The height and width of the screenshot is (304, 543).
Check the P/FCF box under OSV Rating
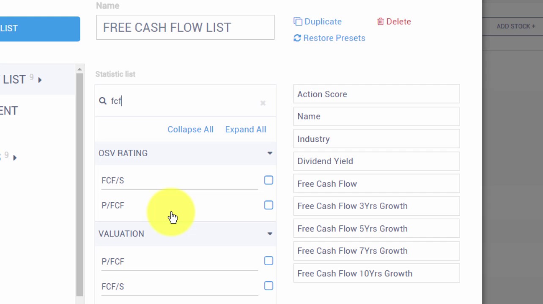[x=269, y=205]
